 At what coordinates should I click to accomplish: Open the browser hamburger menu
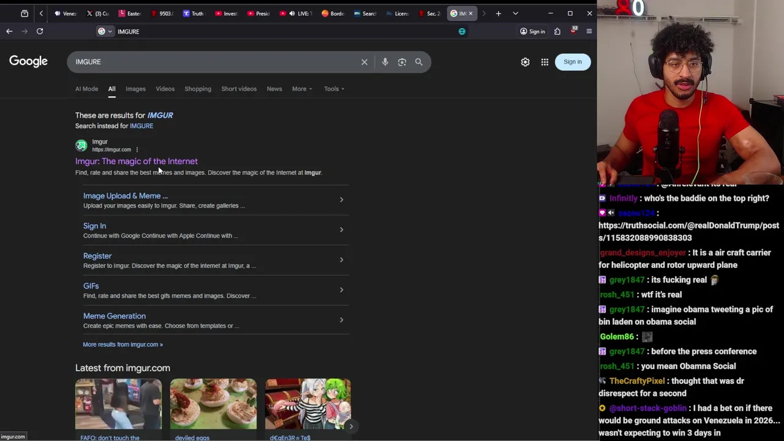pos(589,31)
